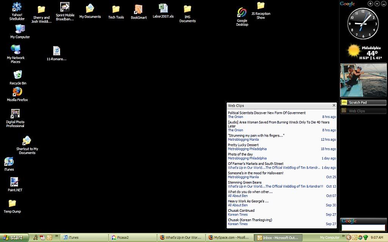Viewport: 388px width, 242px height.
Task: Open Labor2007.xls spreadsheet file
Action: (163, 11)
